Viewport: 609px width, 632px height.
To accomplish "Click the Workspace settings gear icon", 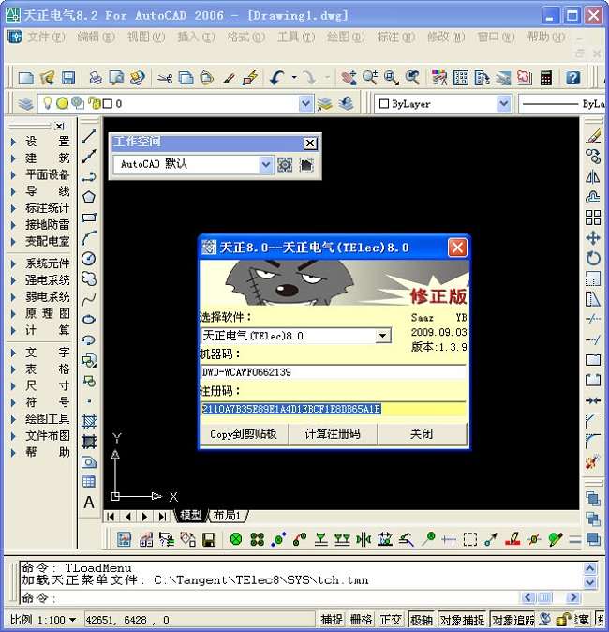I will tap(285, 165).
